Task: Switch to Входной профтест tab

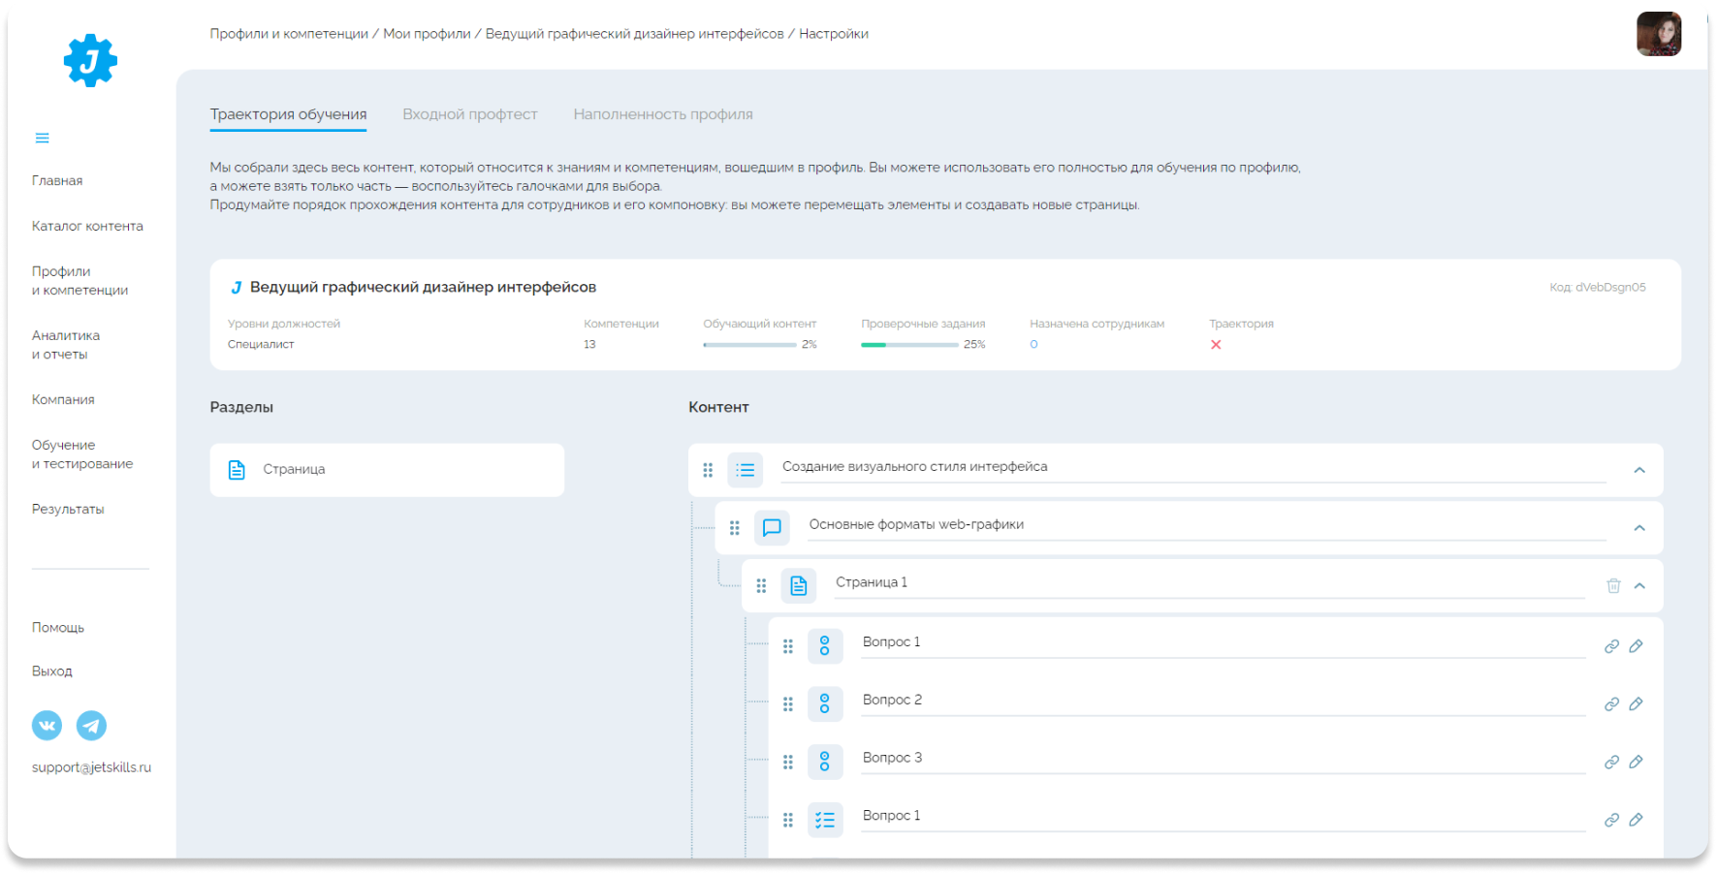Action: (x=469, y=114)
